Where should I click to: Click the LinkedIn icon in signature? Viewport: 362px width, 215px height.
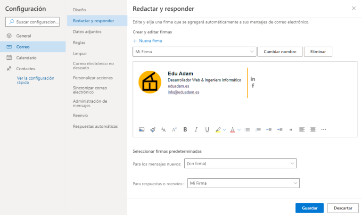click(253, 78)
